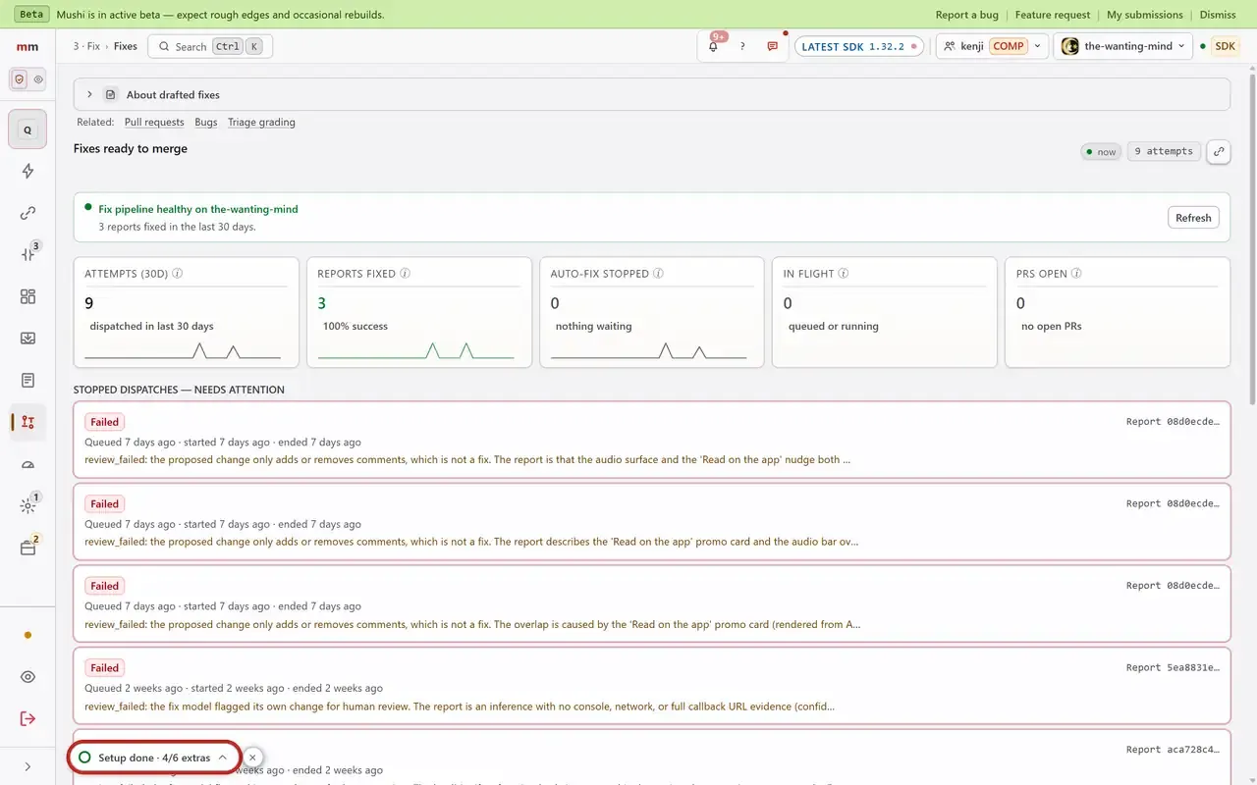Open failed dispatch for Report 5ea8831e

652,686
